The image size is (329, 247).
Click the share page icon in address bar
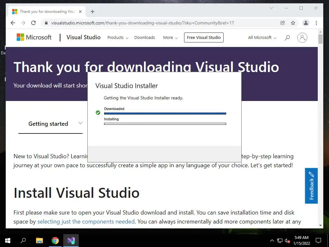tap(283, 23)
